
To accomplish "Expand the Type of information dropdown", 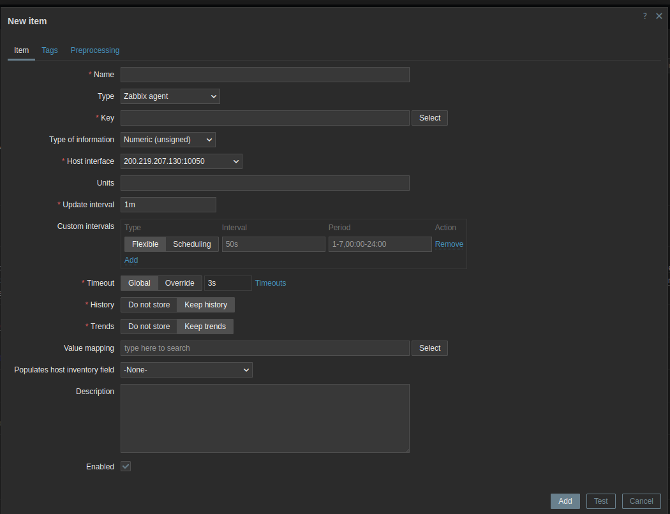I will point(168,140).
